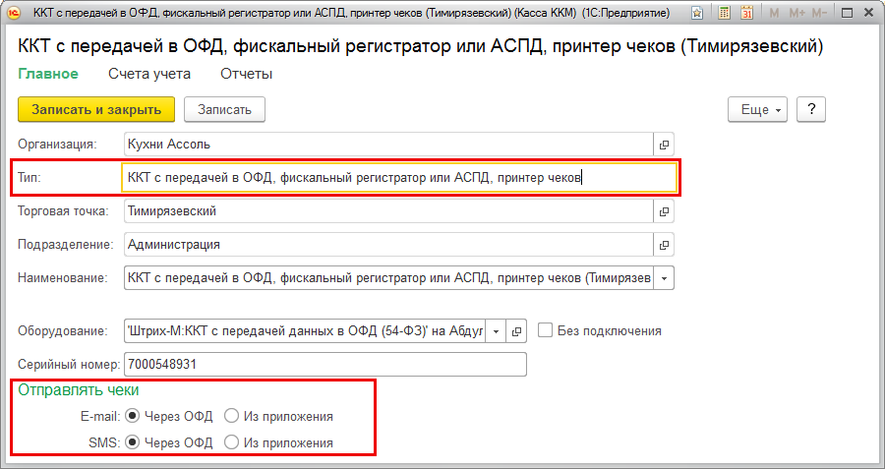Click the large form heading title
Image resolution: width=885 pixels, height=469 pixels.
(x=420, y=46)
